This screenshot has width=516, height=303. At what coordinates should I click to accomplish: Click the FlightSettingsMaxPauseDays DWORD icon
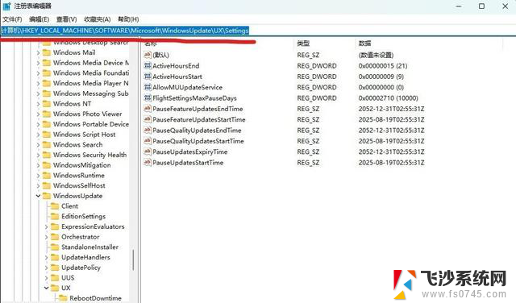[148, 98]
